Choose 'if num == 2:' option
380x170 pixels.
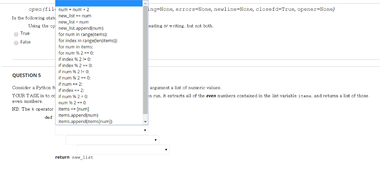pyautogui.click(x=99, y=84)
